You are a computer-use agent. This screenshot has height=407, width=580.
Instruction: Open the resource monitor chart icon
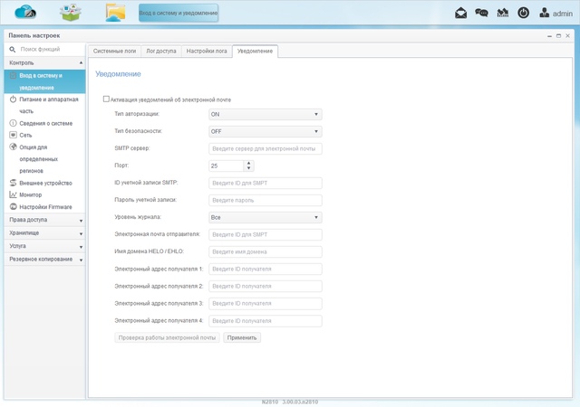coord(502,14)
